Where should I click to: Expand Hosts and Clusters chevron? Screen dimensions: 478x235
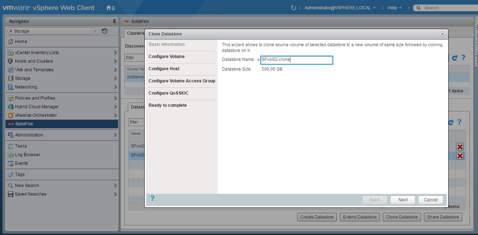115,61
